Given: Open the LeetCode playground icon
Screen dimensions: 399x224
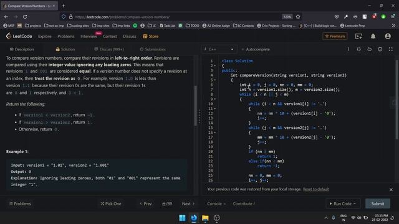Looking at the screenshot, I should click(358, 36).
